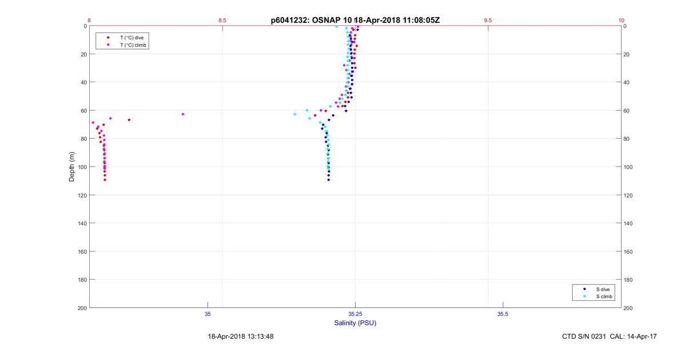
Task: Select the 'S climb' legend entry
Action: (x=605, y=296)
